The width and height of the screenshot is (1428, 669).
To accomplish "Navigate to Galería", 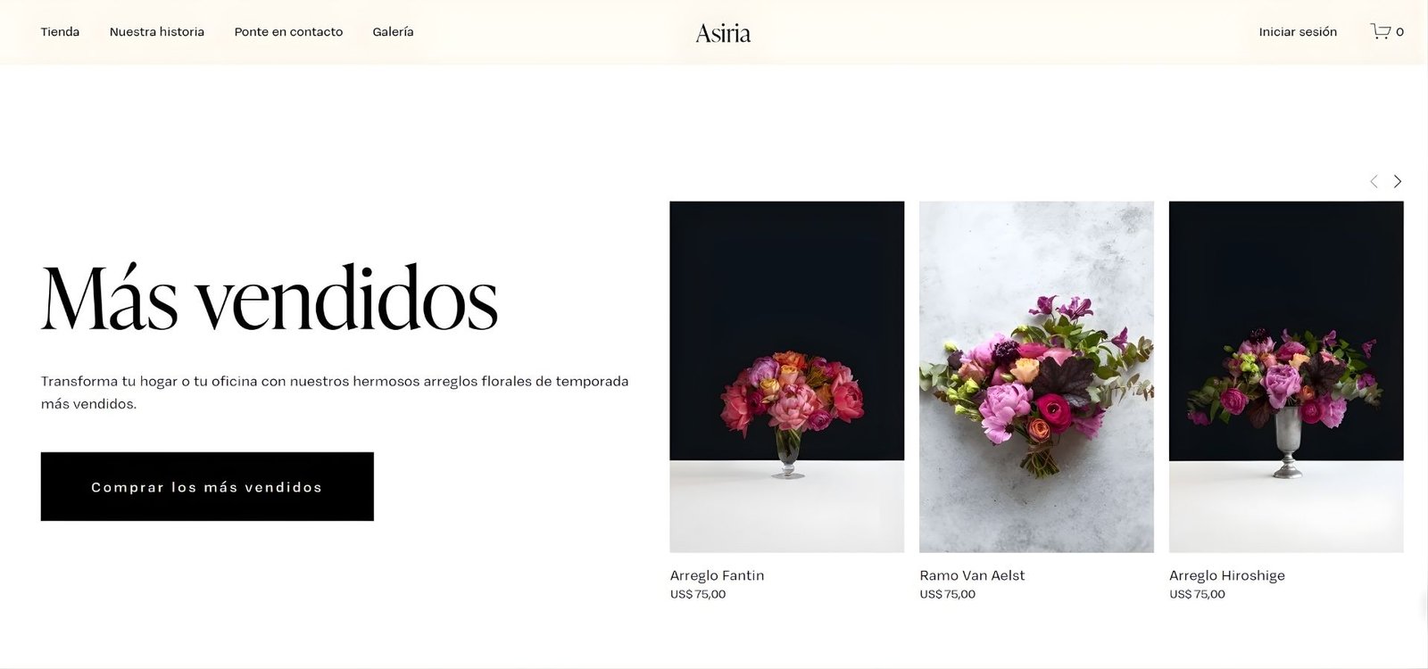I will [x=393, y=31].
